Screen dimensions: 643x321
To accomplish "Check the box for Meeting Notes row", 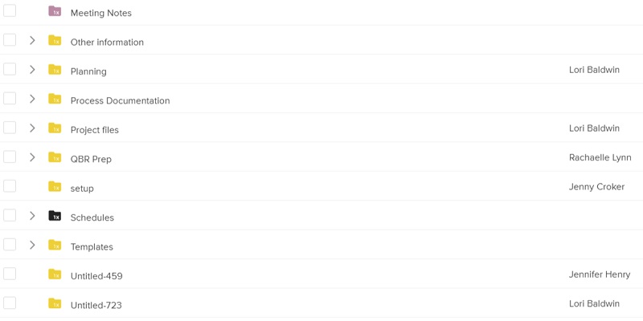I will pos(10,10).
